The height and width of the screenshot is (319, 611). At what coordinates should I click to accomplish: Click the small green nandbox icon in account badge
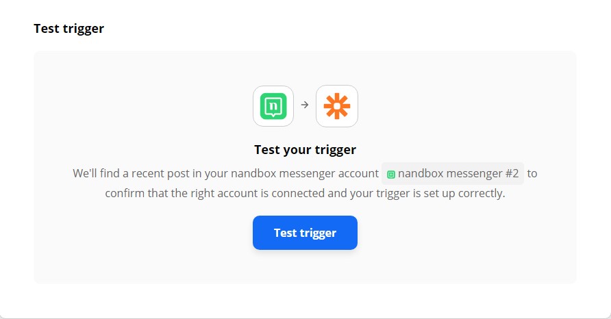click(391, 175)
